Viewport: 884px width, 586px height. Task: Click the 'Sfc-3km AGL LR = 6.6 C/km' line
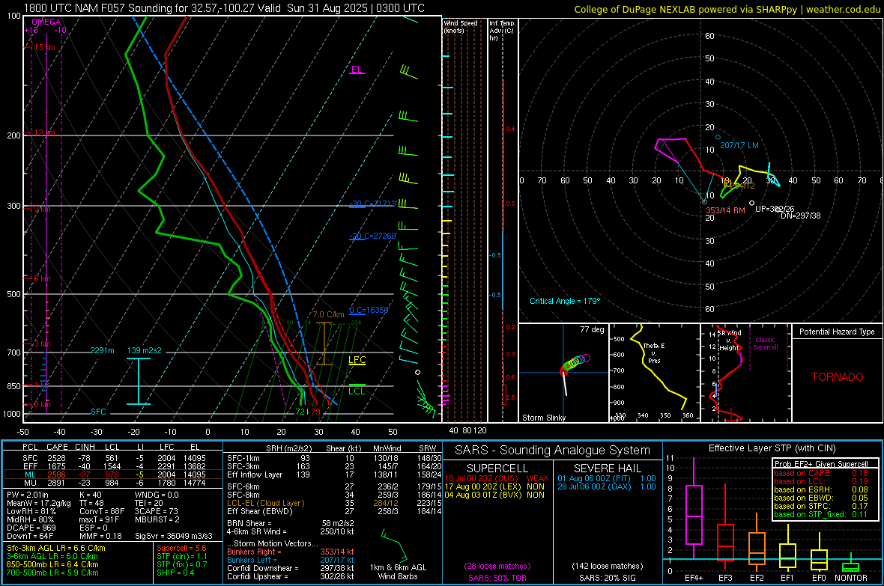pyautogui.click(x=56, y=548)
